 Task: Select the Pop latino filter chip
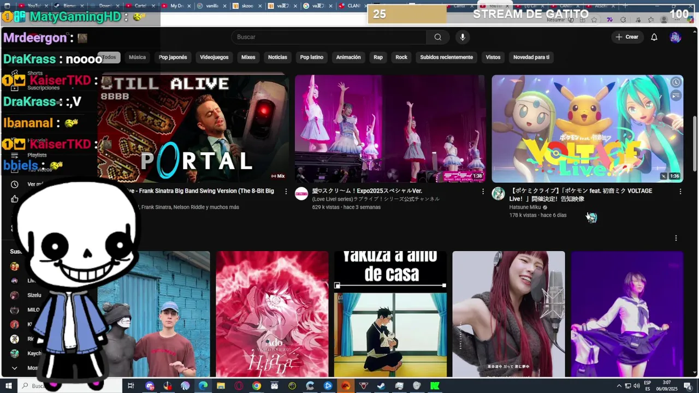pyautogui.click(x=312, y=57)
